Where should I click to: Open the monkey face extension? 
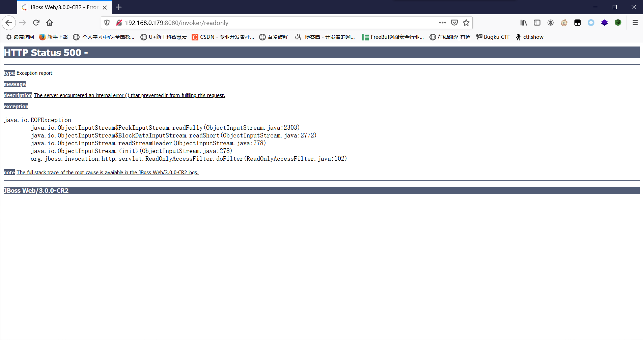[564, 23]
